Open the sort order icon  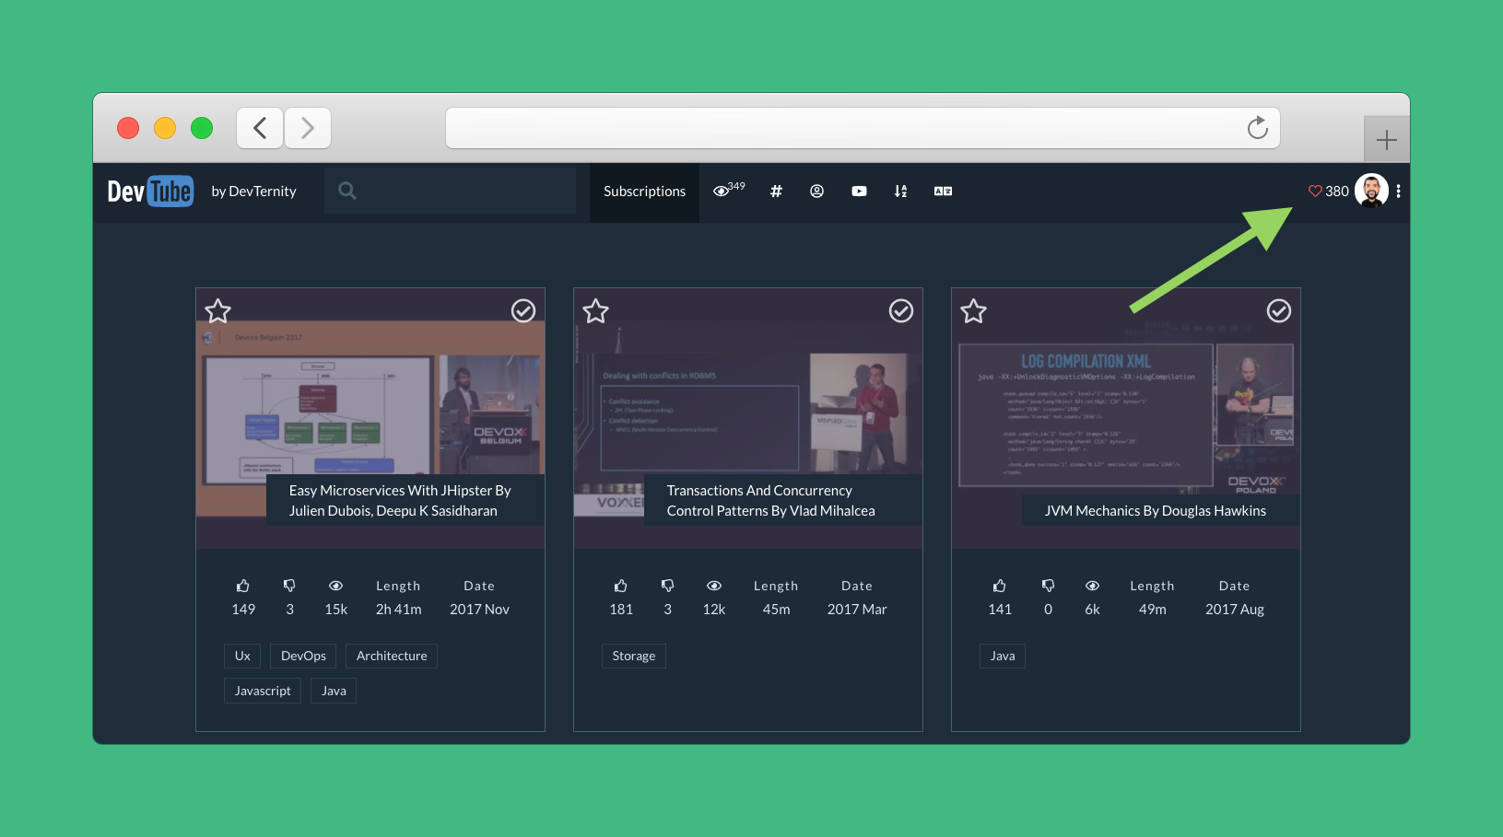(x=900, y=191)
